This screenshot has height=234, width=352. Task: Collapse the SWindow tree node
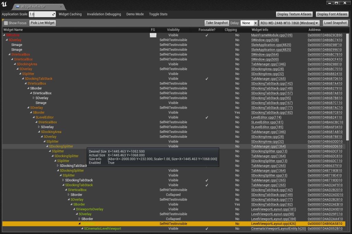pos(4,35)
